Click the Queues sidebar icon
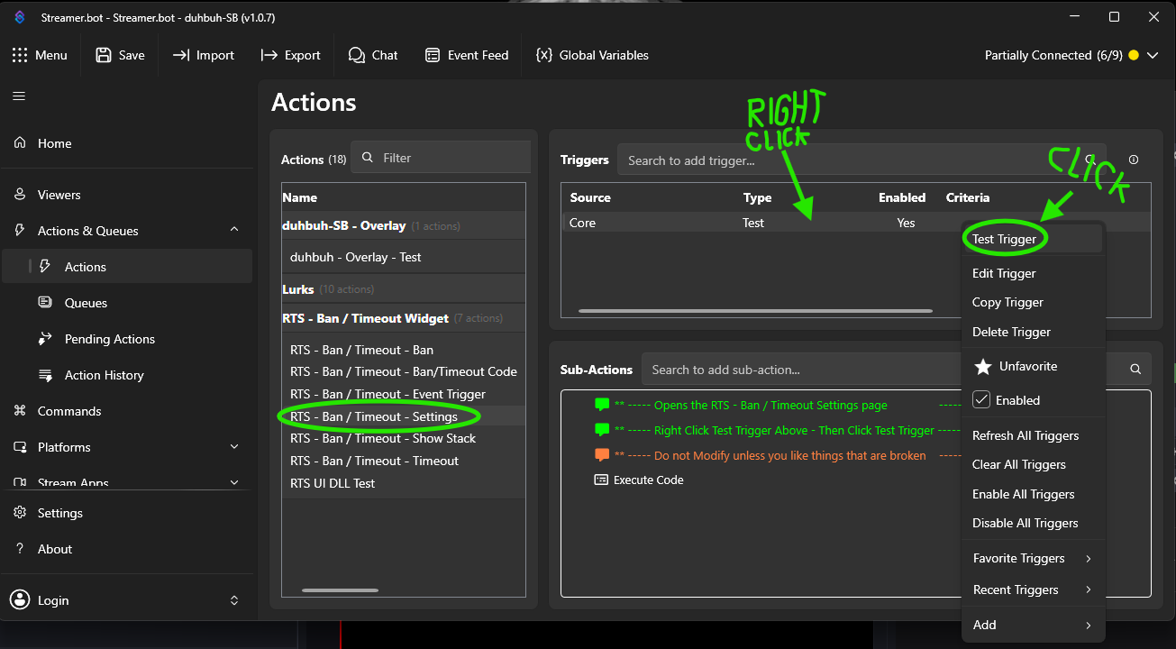The height and width of the screenshot is (649, 1176). [45, 303]
